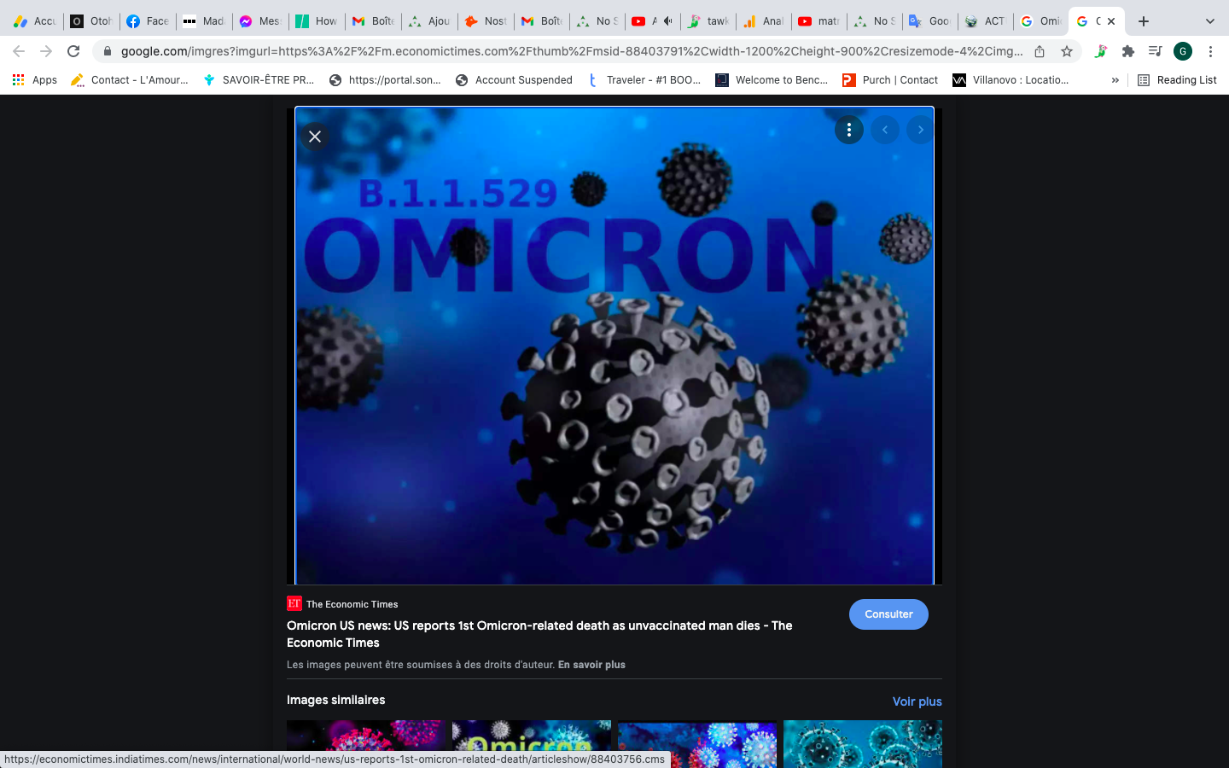The image size is (1229, 768).
Task: Click the Consulter button
Action: (888, 614)
